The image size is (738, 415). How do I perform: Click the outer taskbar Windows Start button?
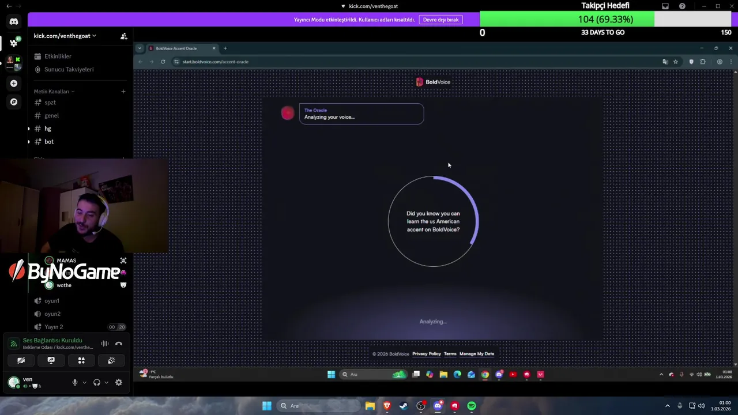[266, 406]
